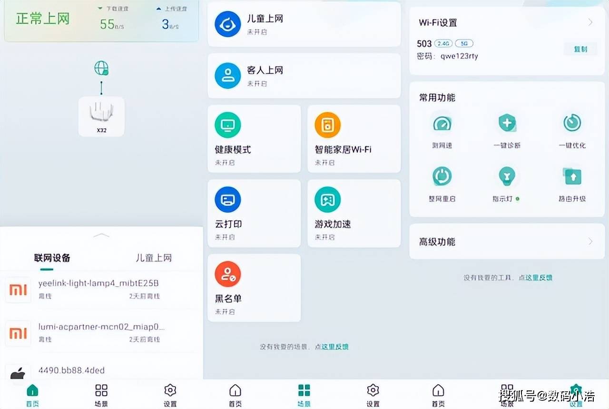Screen dimensions: 609x409
Task: Click 这里反馈 link under the tools list
Action: pyautogui.click(x=539, y=278)
